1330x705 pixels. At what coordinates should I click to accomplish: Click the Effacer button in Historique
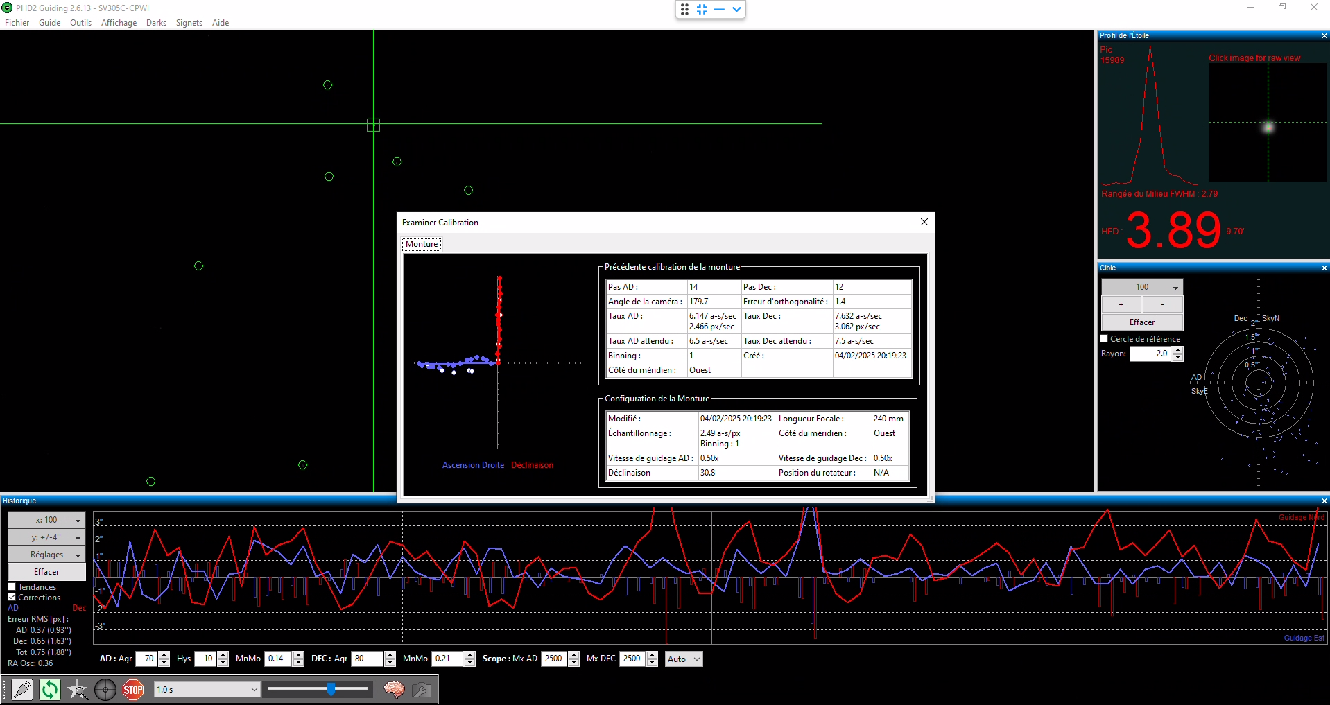[46, 572]
